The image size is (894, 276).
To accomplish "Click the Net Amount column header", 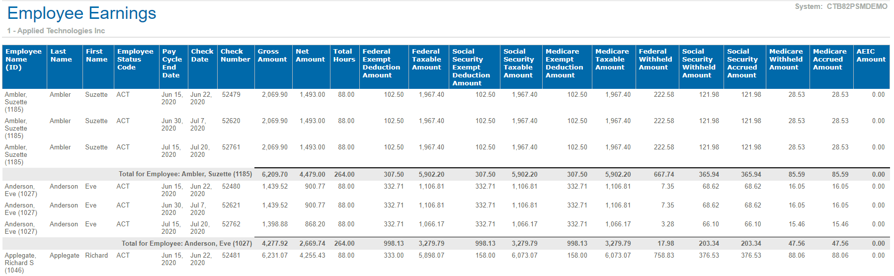I will pos(310,55).
